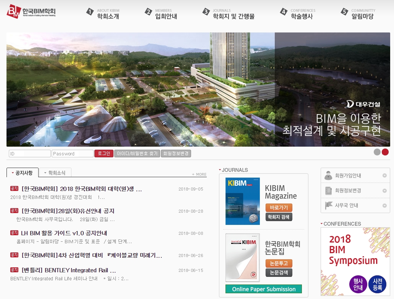Viewport: 394px width, 299px height.
Task: Click the 한국BIM학회 logo
Action: click(x=31, y=11)
